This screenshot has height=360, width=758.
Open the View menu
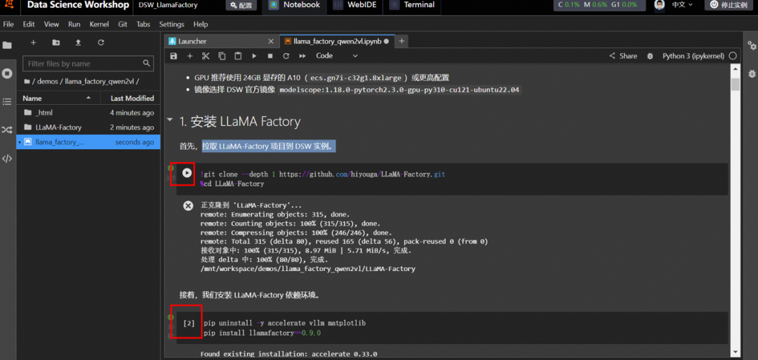point(51,24)
